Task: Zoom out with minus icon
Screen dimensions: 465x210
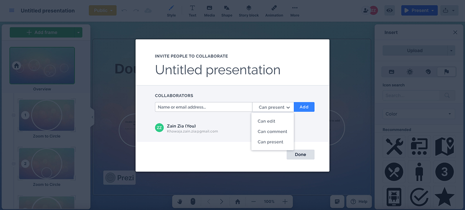Action: pyautogui.click(x=253, y=201)
